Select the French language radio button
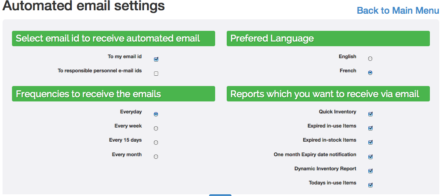The image size is (441, 196). [370, 73]
